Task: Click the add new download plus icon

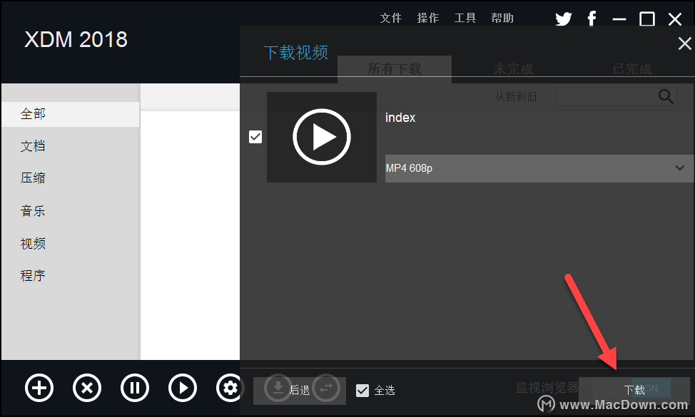Action: [39, 388]
